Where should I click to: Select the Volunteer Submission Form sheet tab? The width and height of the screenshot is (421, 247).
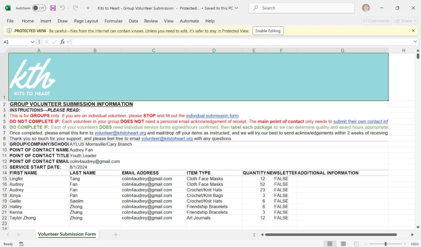coord(67,234)
